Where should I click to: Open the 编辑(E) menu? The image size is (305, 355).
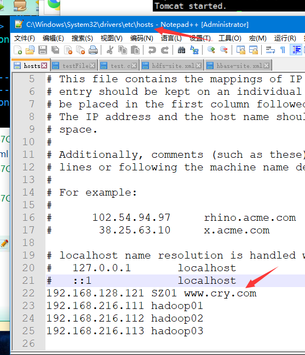coord(53,38)
